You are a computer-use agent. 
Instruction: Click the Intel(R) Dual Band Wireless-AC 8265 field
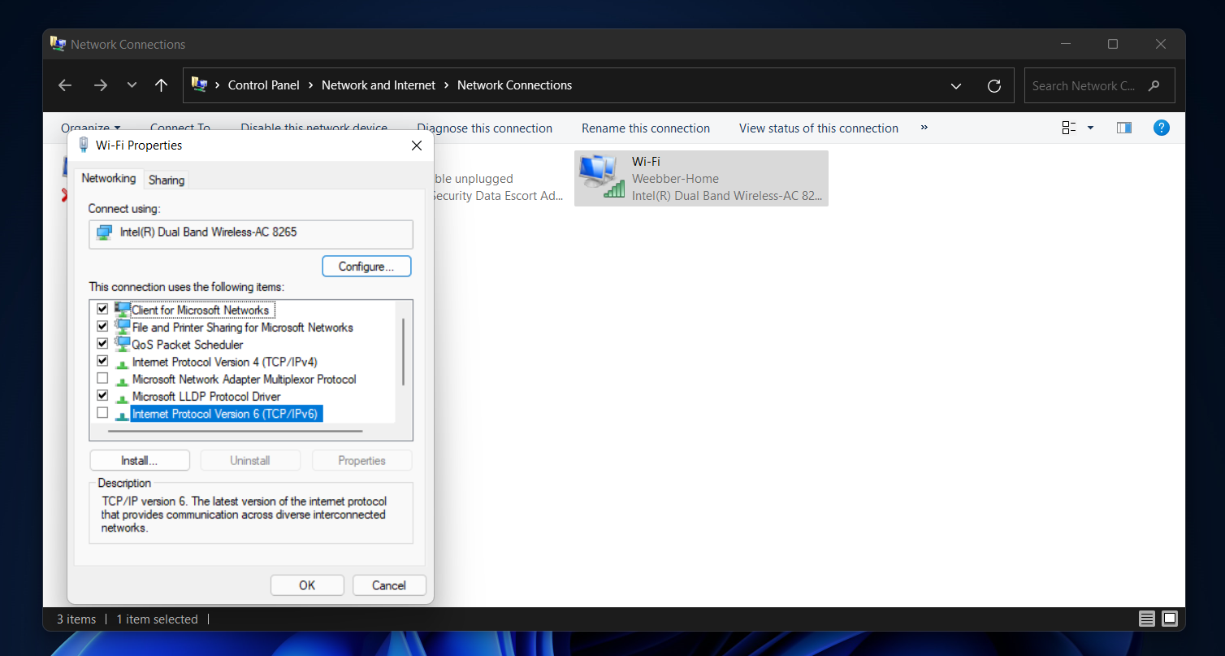251,234
